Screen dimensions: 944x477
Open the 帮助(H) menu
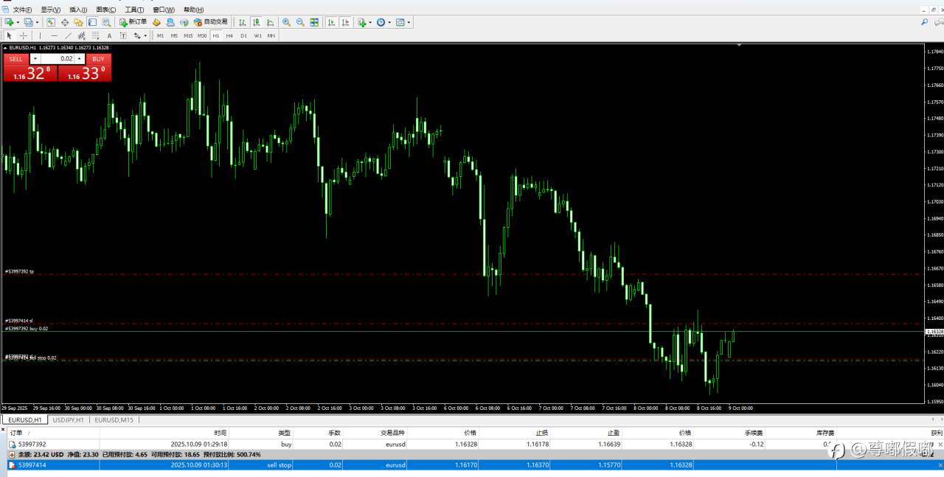[193, 10]
